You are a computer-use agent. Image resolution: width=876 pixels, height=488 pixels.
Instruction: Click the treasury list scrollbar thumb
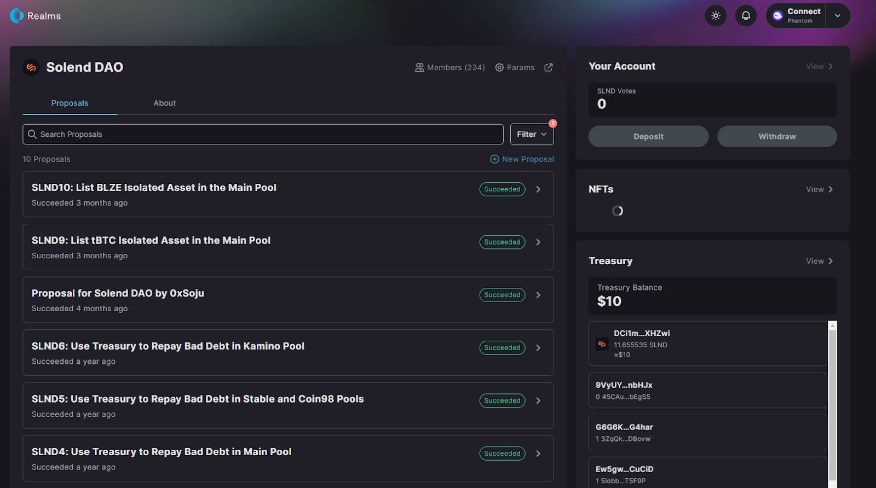click(x=833, y=405)
